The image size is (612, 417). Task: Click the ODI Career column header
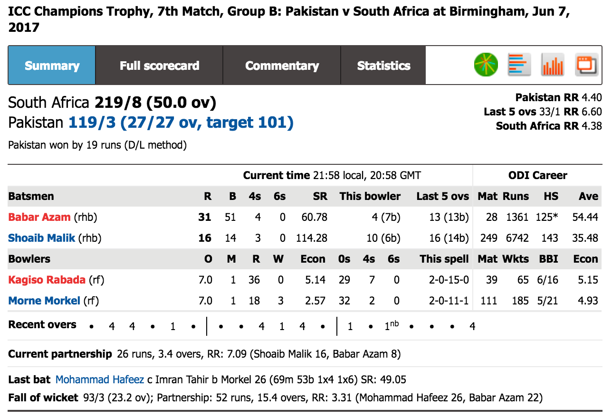[538, 175]
